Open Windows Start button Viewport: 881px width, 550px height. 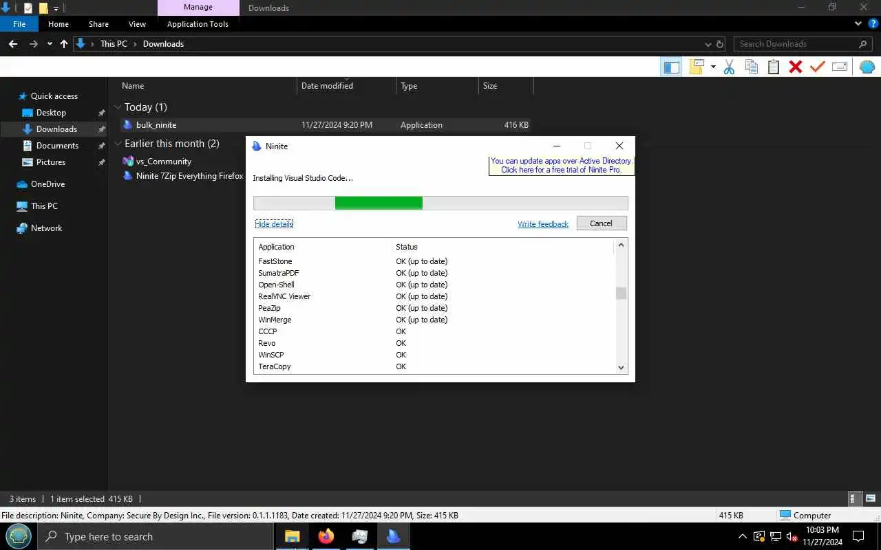[18, 536]
